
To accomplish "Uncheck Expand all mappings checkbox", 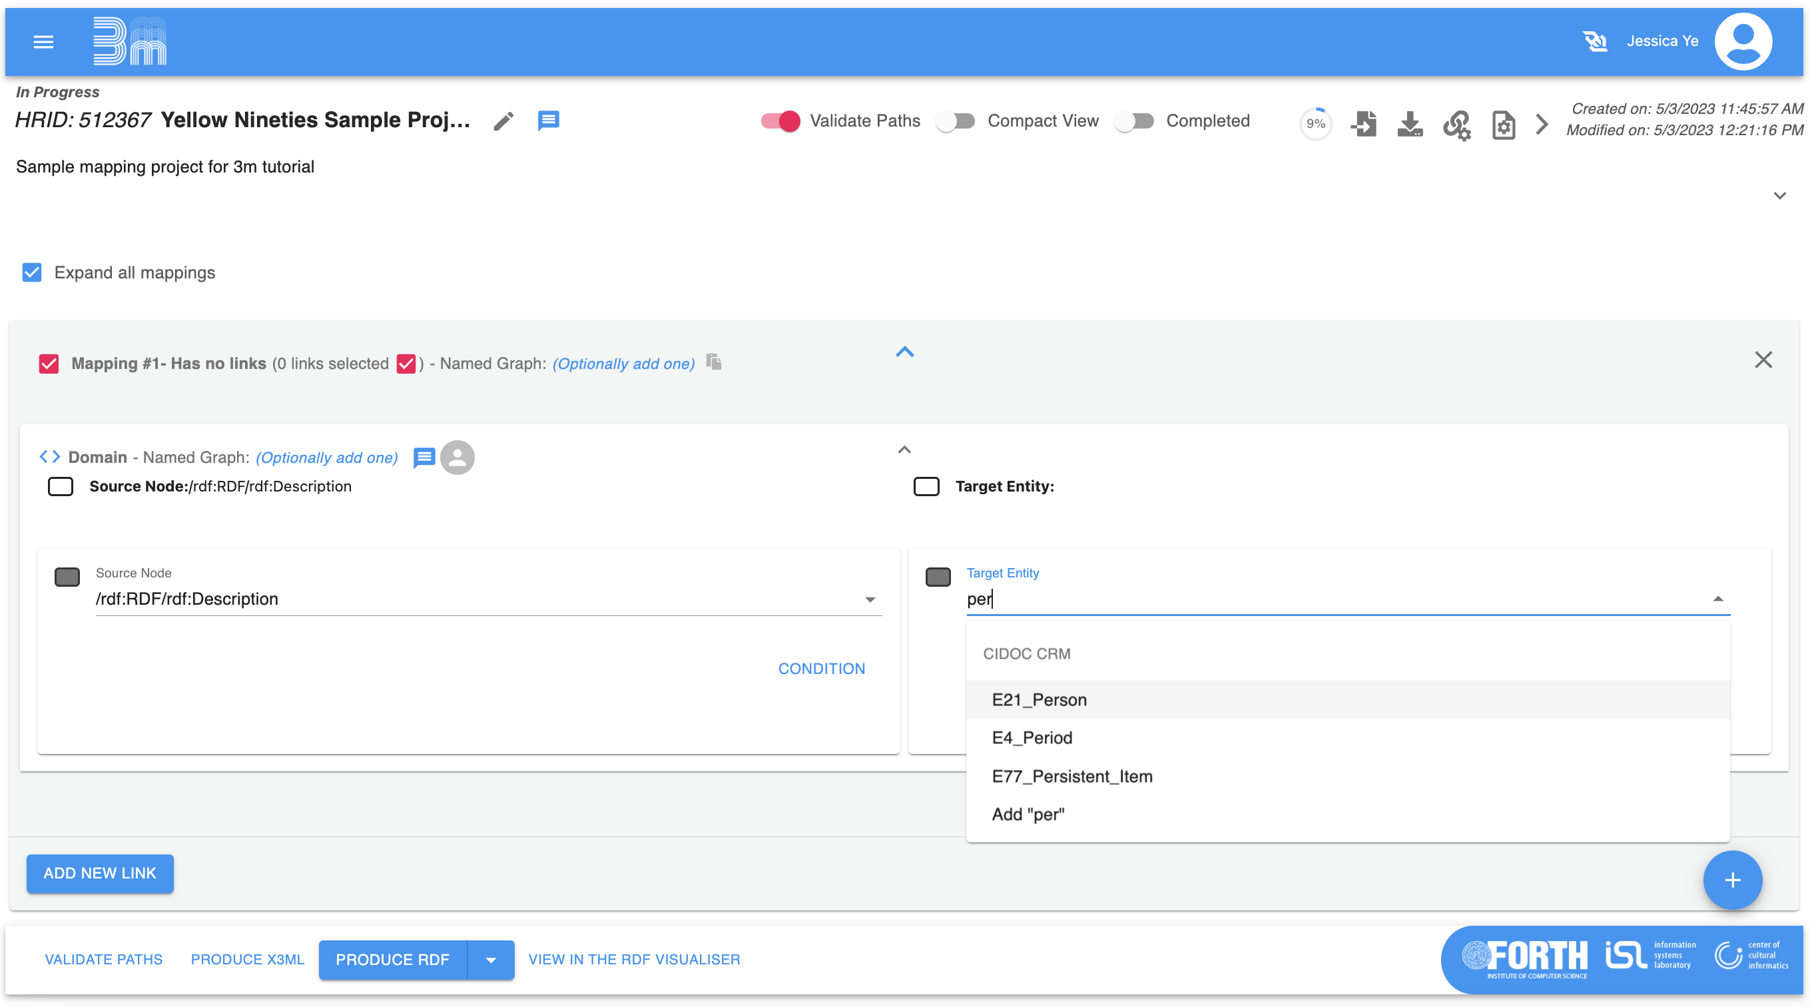I will (33, 272).
